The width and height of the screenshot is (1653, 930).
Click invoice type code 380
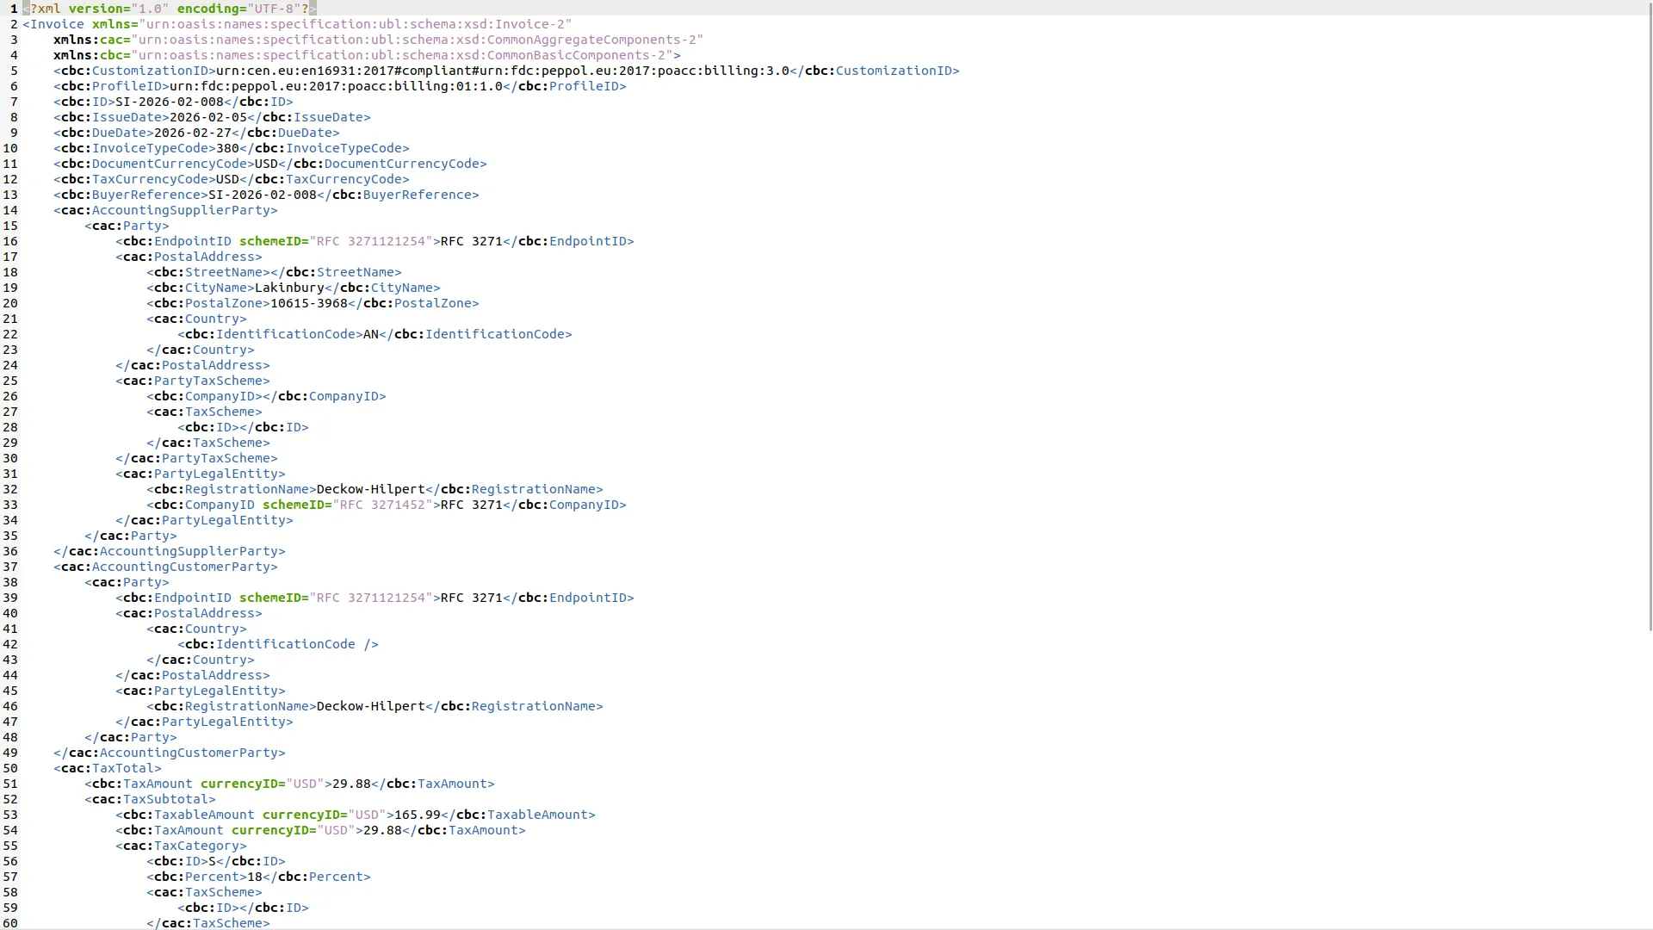click(x=227, y=148)
